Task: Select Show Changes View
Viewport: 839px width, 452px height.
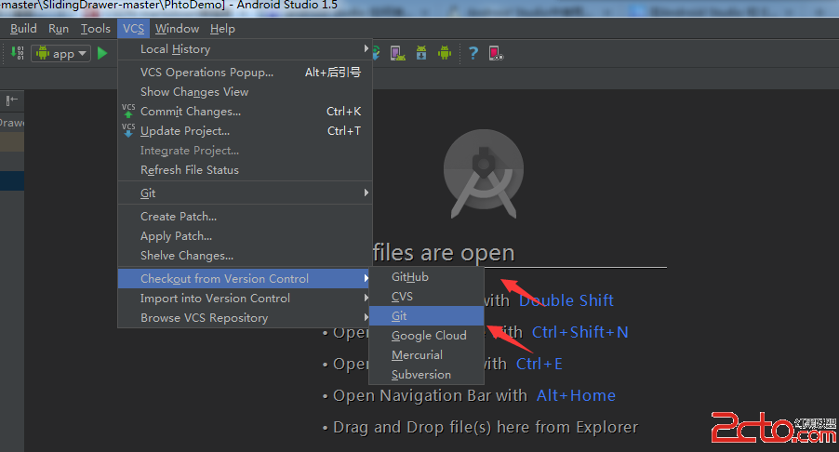Action: point(245,92)
